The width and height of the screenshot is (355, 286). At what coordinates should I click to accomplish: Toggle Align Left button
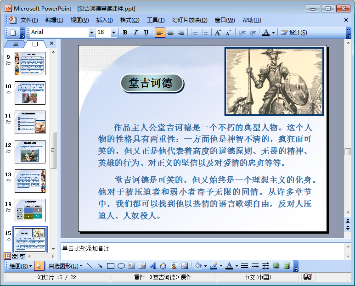pos(160,33)
